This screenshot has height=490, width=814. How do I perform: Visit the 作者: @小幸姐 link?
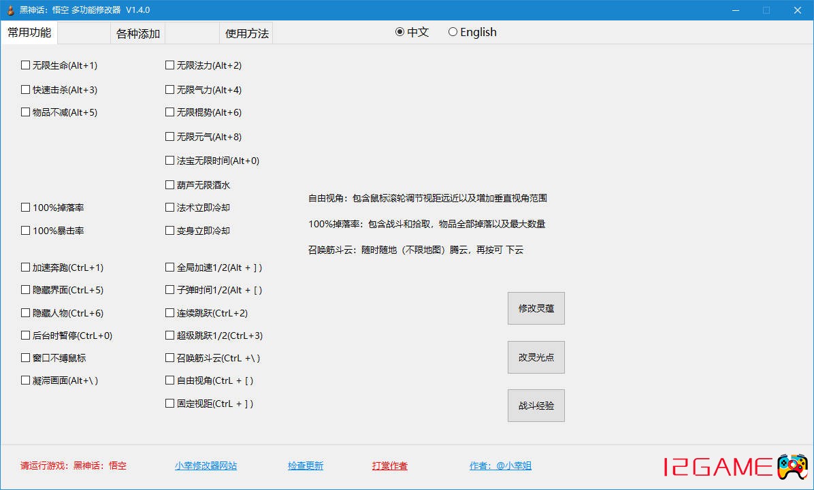[x=500, y=465]
